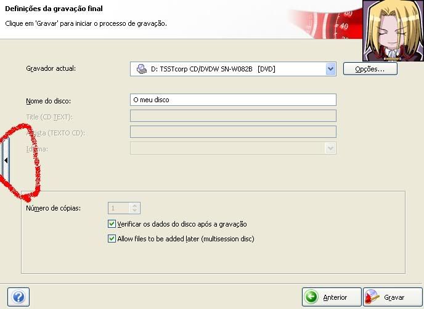Click the Title (CD TEXT) field
The height and width of the screenshot is (309, 424).
[233, 116]
